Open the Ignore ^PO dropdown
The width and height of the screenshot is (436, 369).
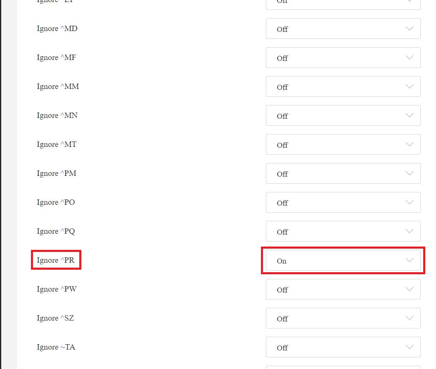pyautogui.click(x=343, y=202)
